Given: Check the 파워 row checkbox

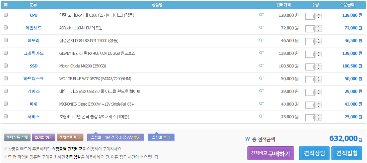Looking at the screenshot, I should pyautogui.click(x=6, y=104).
